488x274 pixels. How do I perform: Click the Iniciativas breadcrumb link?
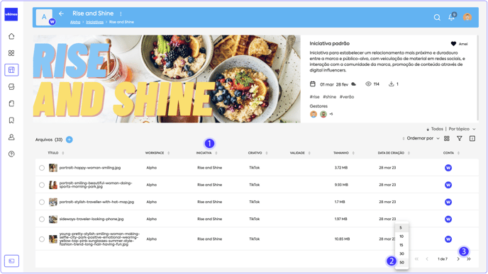point(94,22)
